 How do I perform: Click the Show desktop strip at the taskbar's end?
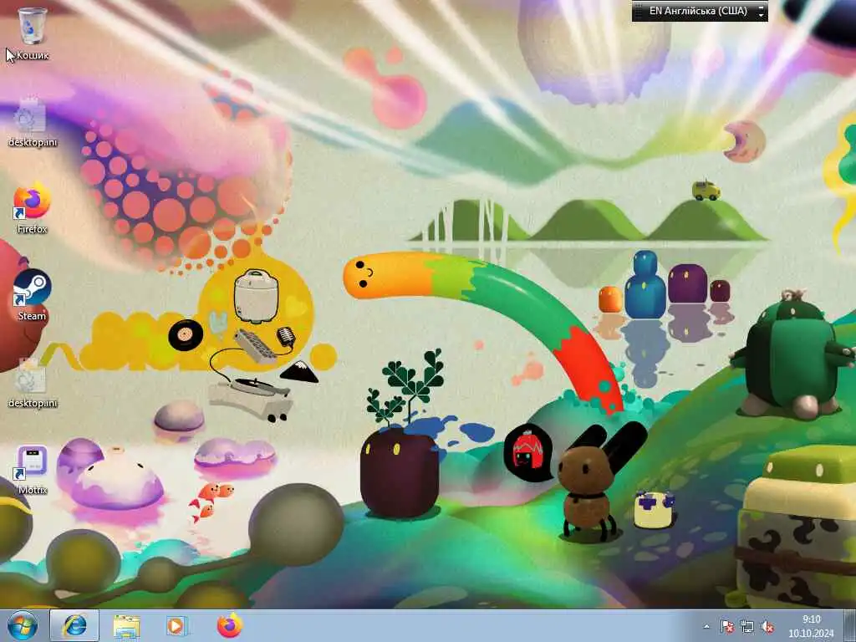pos(849,625)
